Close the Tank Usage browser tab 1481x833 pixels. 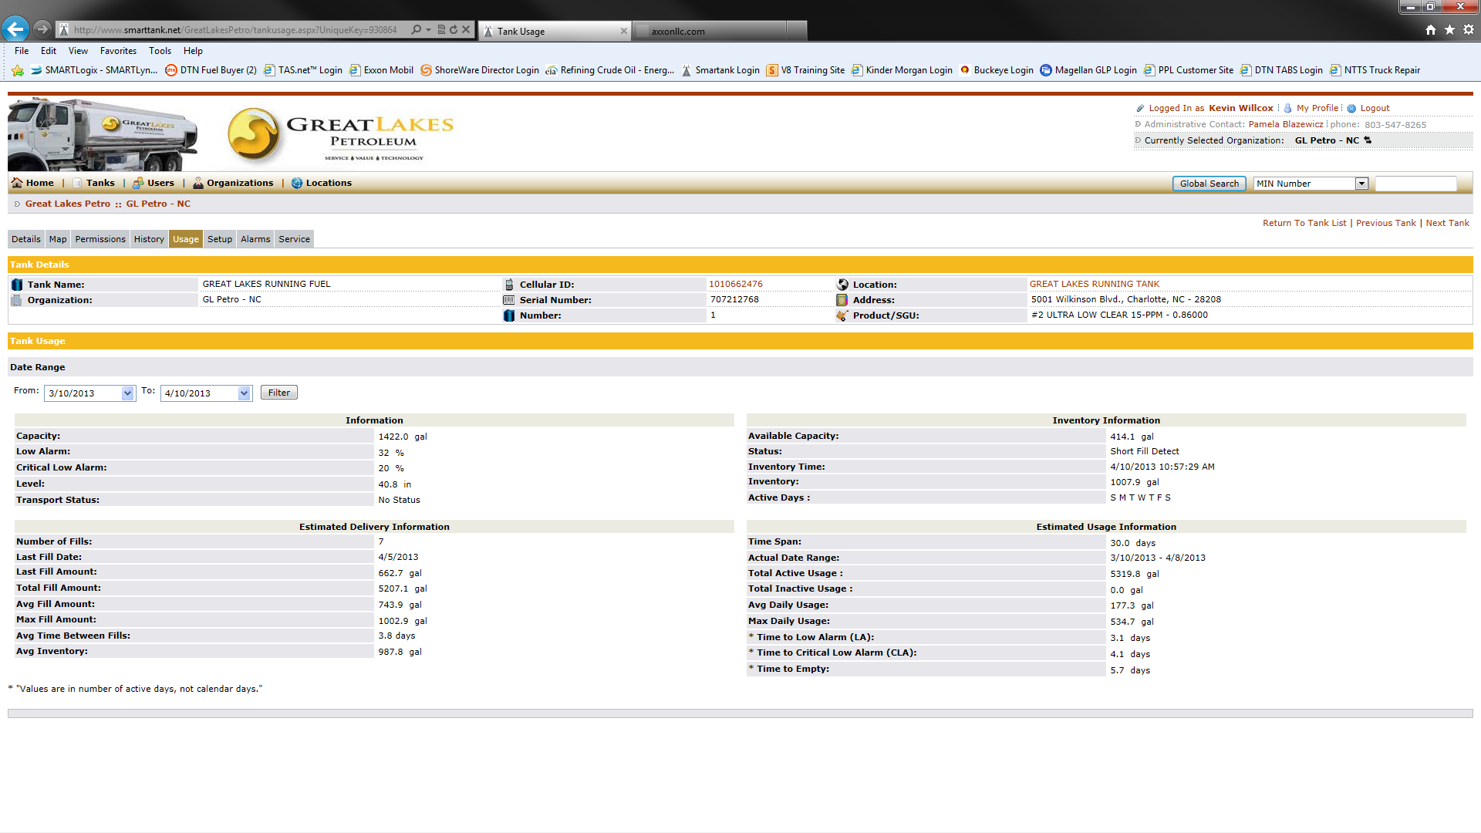pos(624,31)
